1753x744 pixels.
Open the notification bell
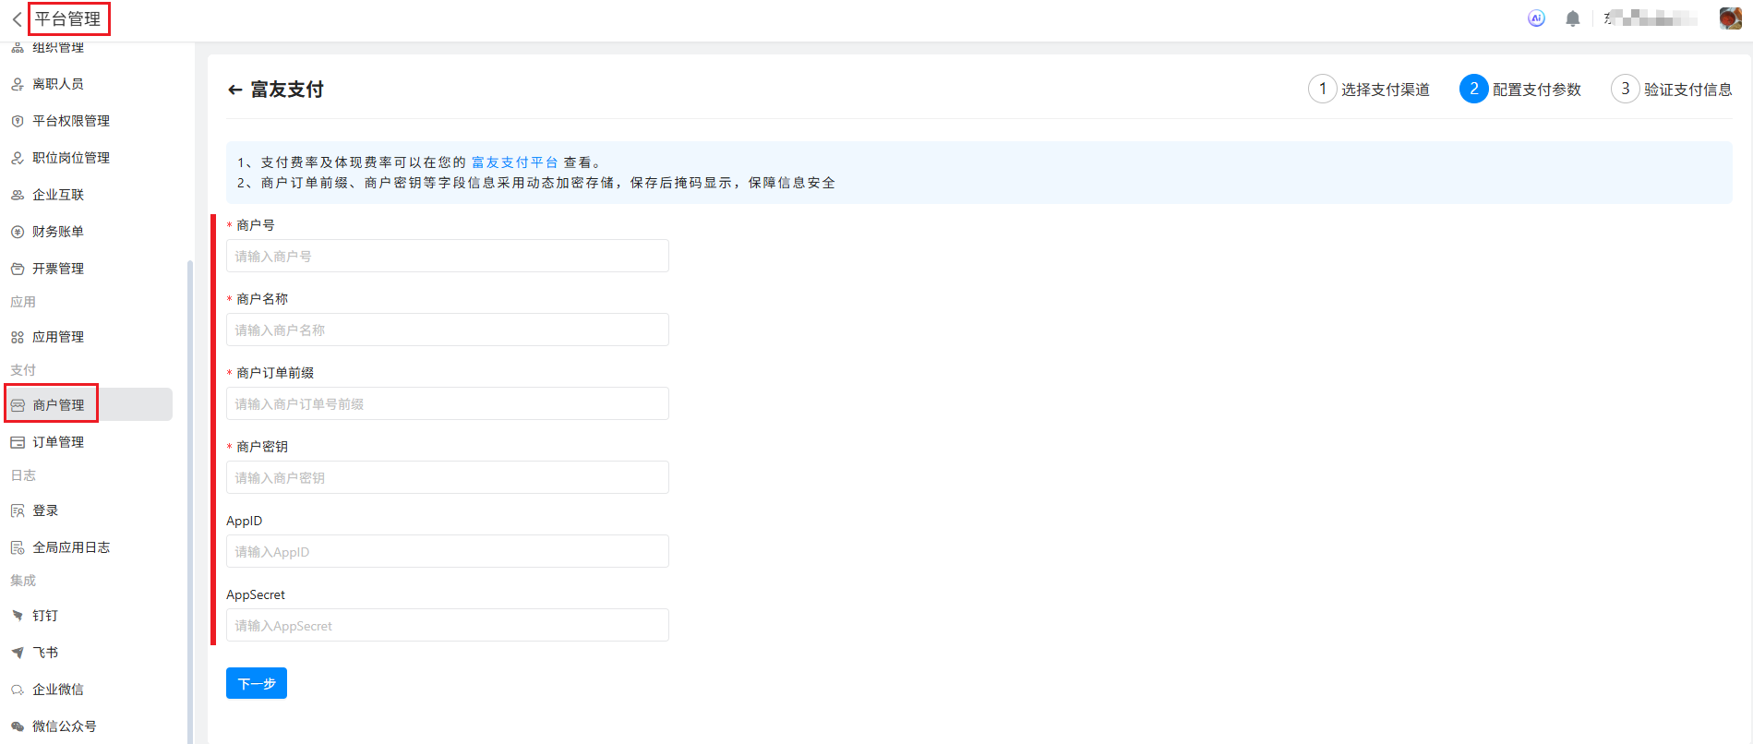coord(1573,18)
